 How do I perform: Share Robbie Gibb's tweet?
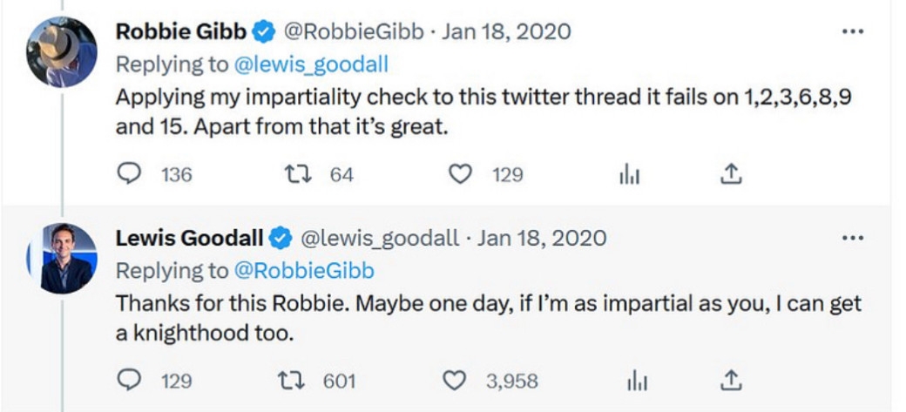pos(731,175)
